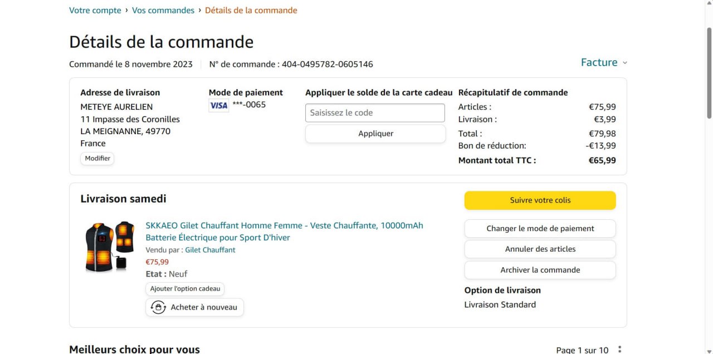Click the circular buy-again arrow icon
The height and width of the screenshot is (354, 713).
click(158, 307)
